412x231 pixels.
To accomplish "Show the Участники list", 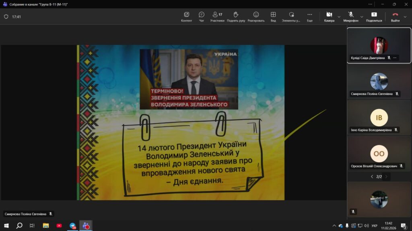I will pos(217,16).
